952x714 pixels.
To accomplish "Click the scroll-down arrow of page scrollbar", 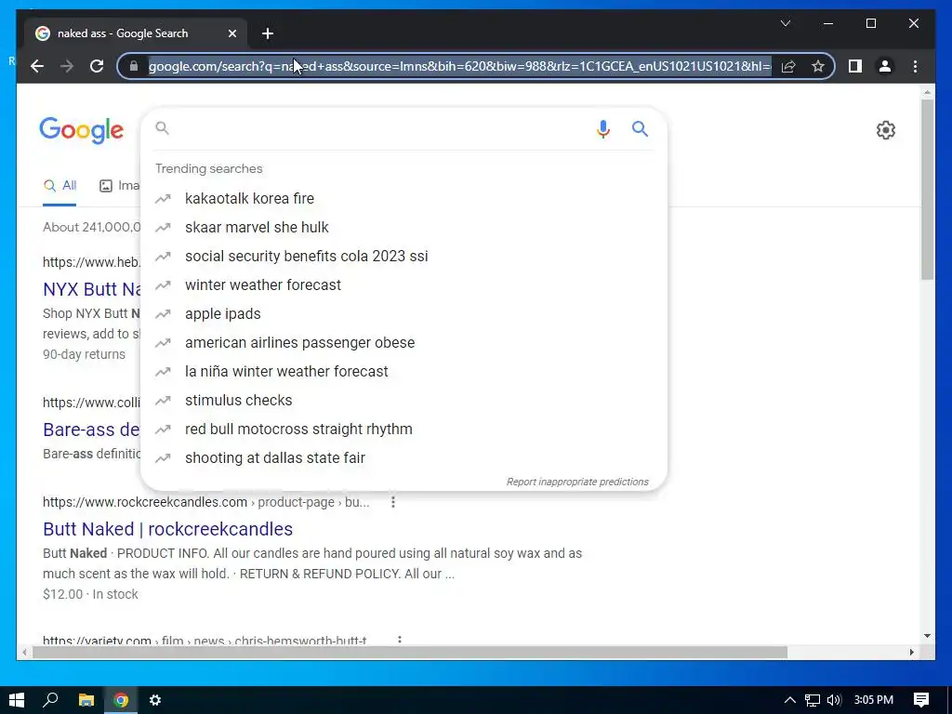I will pos(927,636).
